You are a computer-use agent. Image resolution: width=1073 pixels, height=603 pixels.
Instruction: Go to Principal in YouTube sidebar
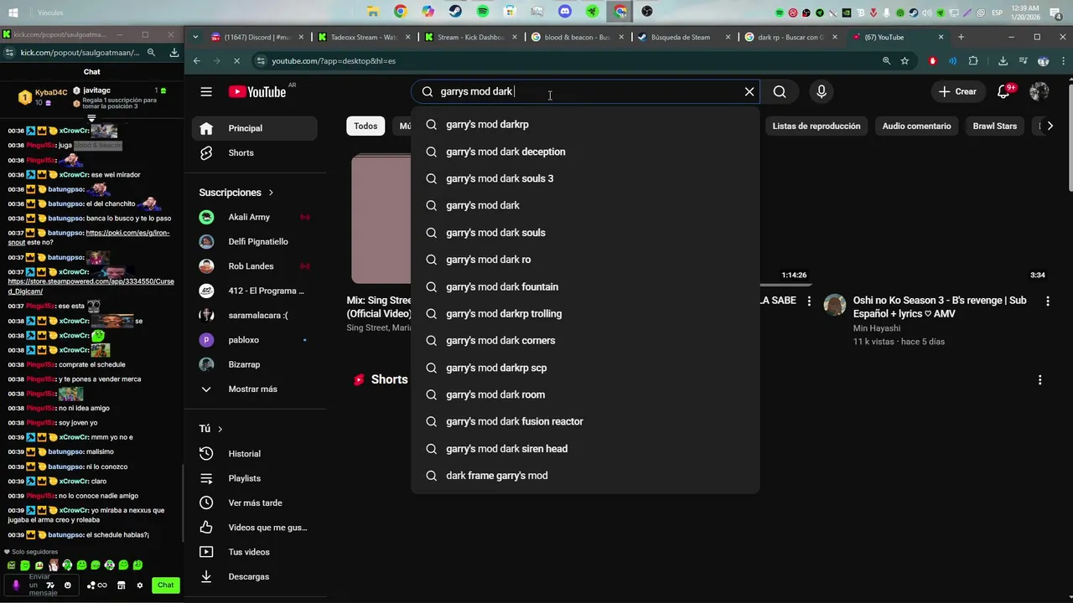(255, 128)
